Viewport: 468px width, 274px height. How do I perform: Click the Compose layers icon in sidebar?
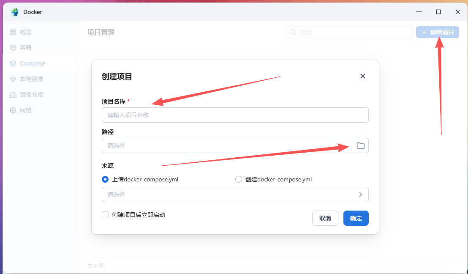click(13, 63)
